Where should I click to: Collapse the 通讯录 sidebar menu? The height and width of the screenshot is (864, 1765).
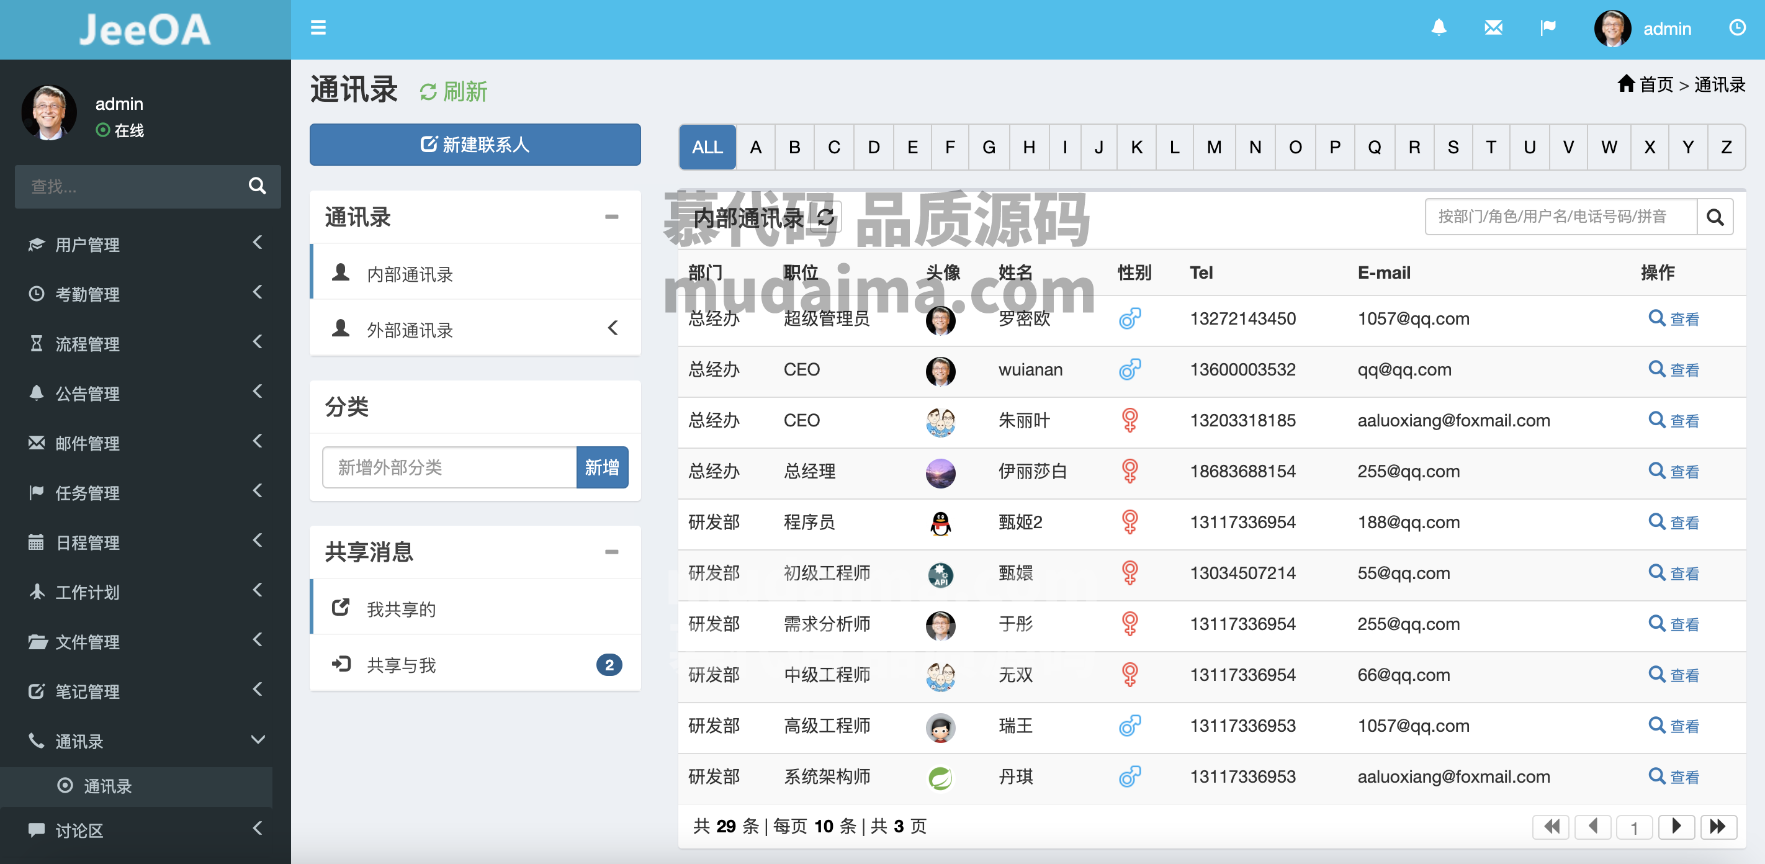point(145,741)
